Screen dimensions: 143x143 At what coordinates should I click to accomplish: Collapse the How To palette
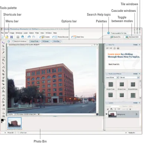tap(107, 45)
